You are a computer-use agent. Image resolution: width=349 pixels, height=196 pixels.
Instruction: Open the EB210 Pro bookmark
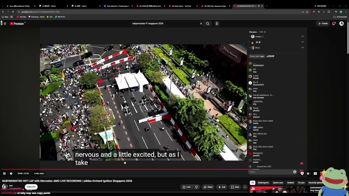tap(60, 17)
